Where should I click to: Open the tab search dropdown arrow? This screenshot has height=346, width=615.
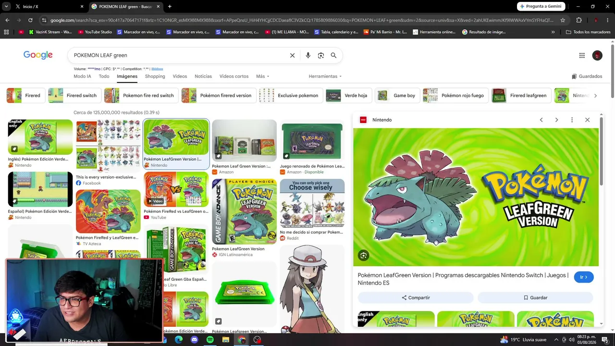coord(6,7)
